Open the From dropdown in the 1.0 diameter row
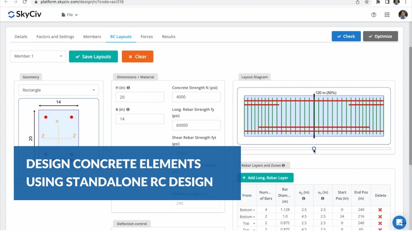Viewport: 412px width, 232px height. [x=247, y=217]
